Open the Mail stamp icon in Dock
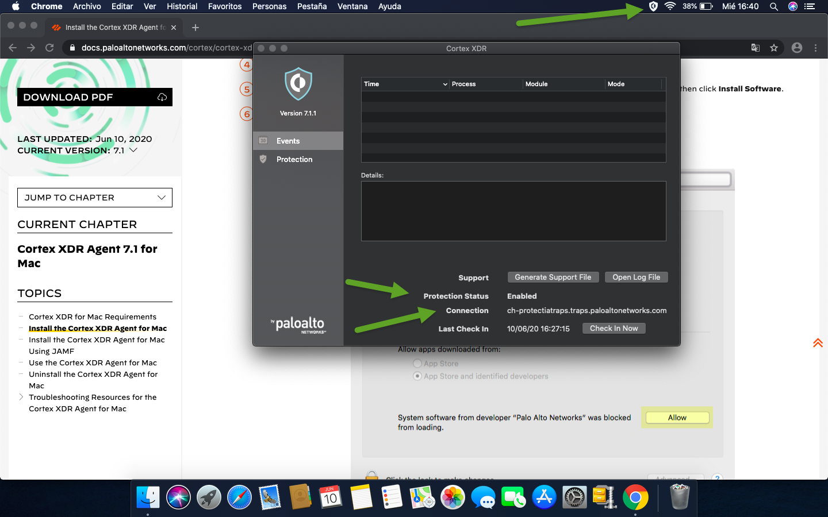 [270, 497]
